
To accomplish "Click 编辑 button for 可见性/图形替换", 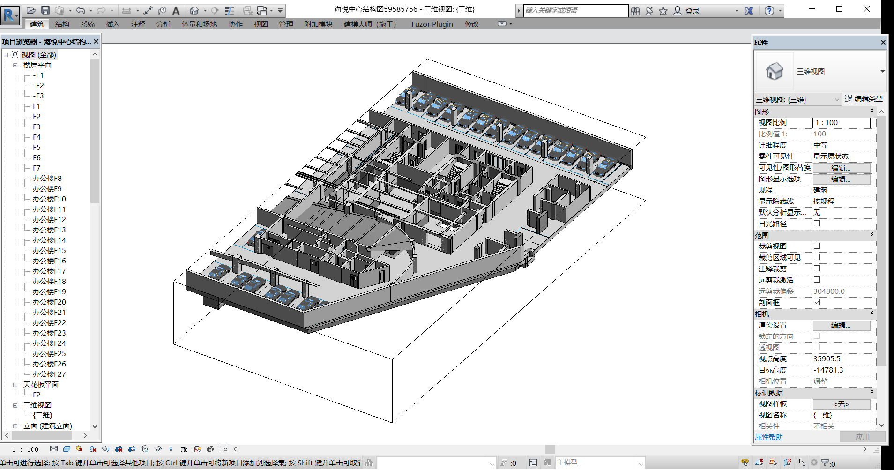I will (841, 168).
